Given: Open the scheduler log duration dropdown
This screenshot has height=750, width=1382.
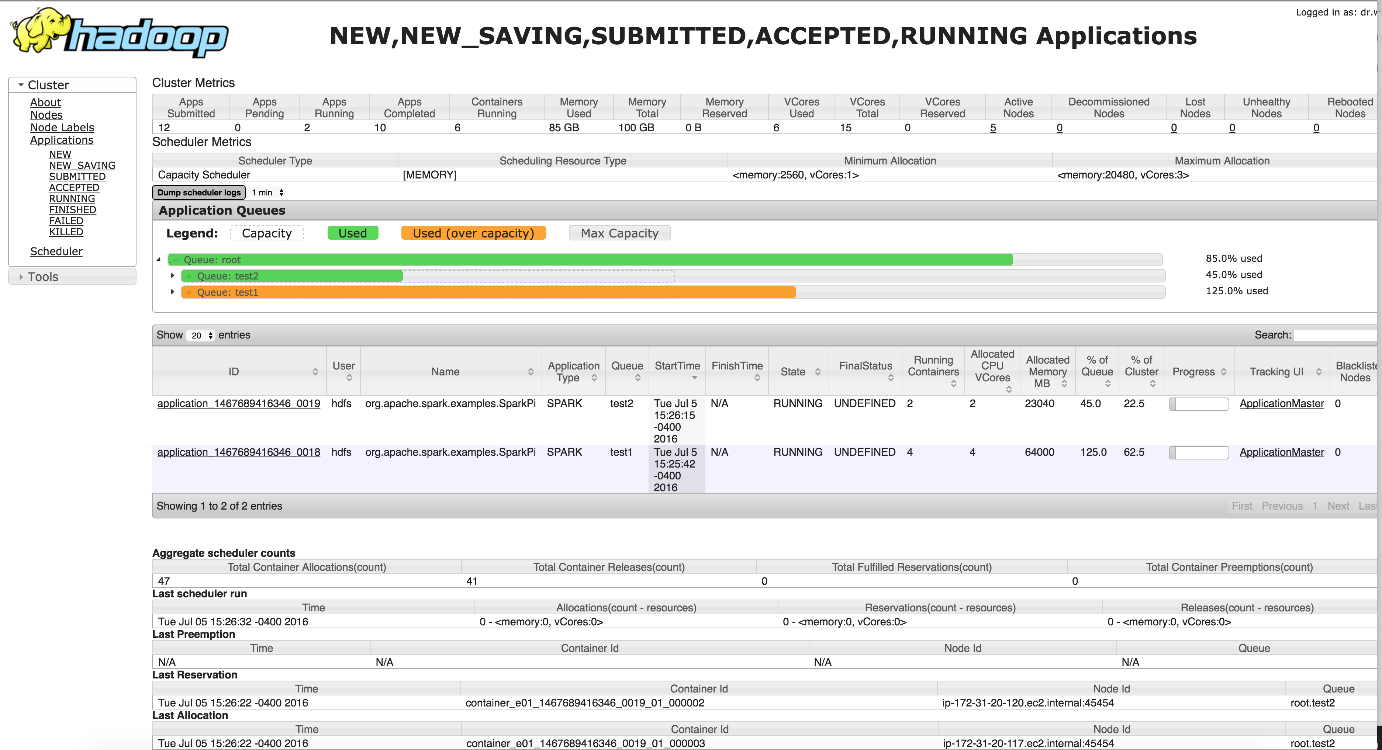Looking at the screenshot, I should coord(267,192).
